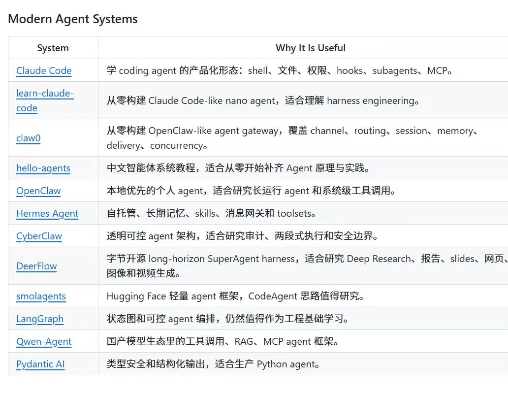Viewport: 508px width, 393px height.
Task: Click the long-horizon SuperAgent harness description
Action: (x=307, y=266)
